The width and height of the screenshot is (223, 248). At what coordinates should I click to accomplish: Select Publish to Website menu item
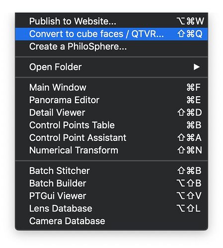[111, 21]
